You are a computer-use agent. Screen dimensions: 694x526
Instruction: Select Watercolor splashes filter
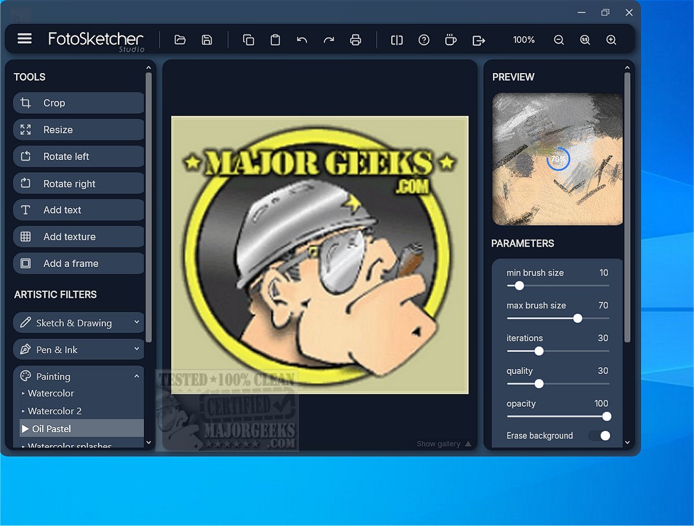click(70, 445)
